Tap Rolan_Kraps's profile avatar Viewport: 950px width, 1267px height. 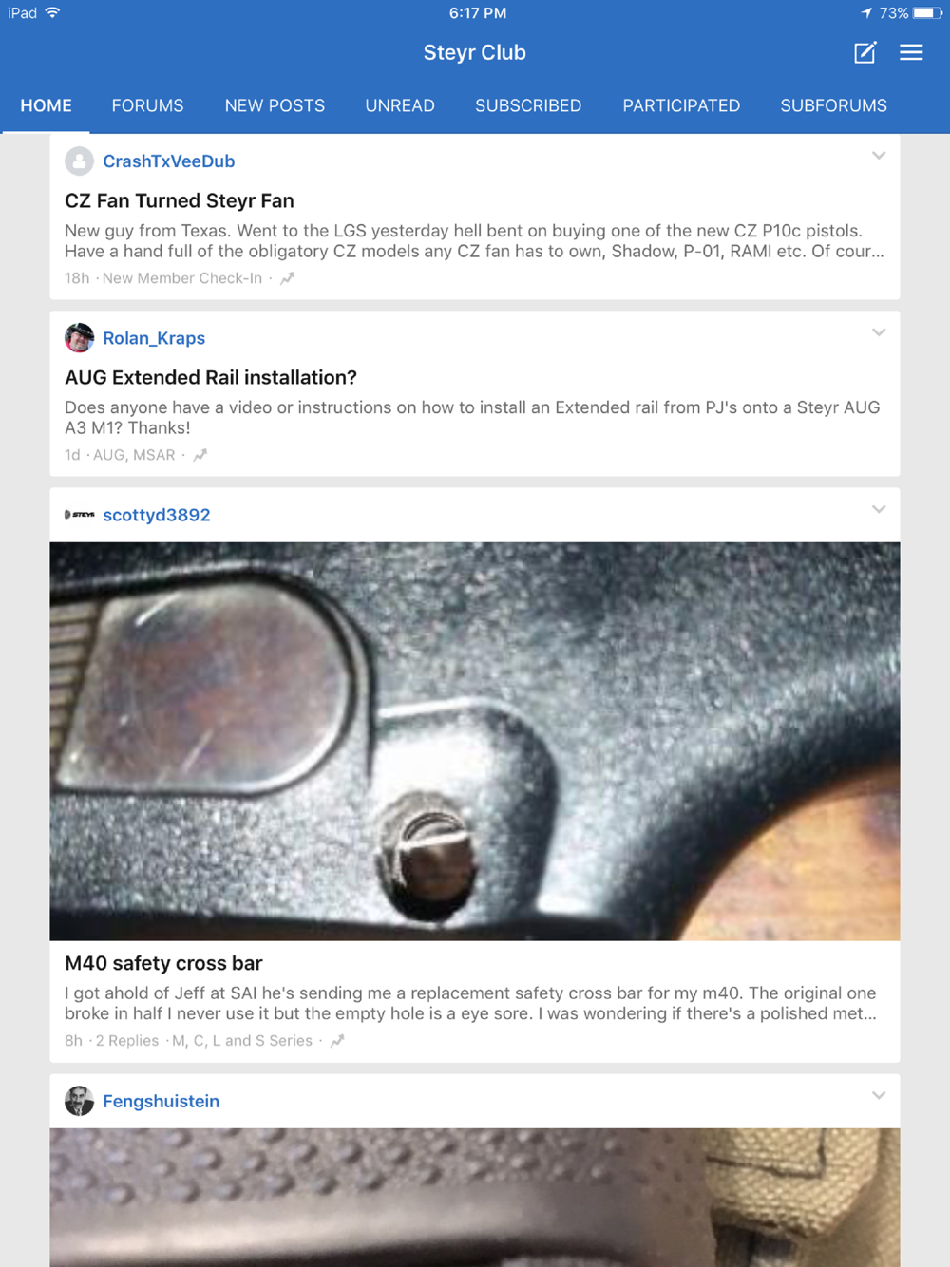click(79, 338)
